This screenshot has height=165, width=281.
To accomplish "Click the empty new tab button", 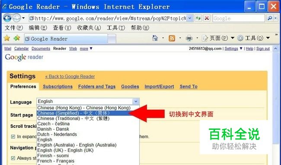I will click(112, 38).
